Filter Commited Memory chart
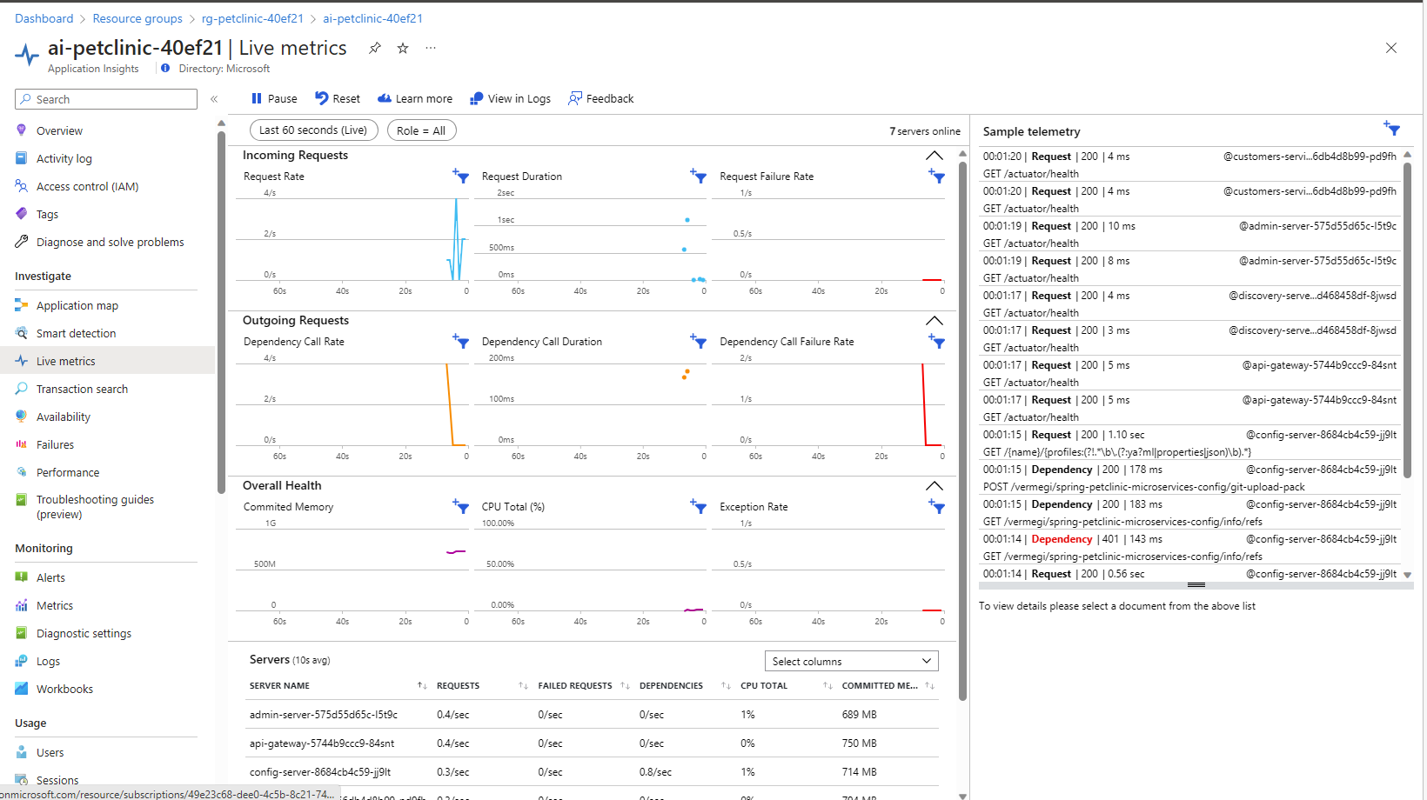1427x800 pixels. [460, 506]
